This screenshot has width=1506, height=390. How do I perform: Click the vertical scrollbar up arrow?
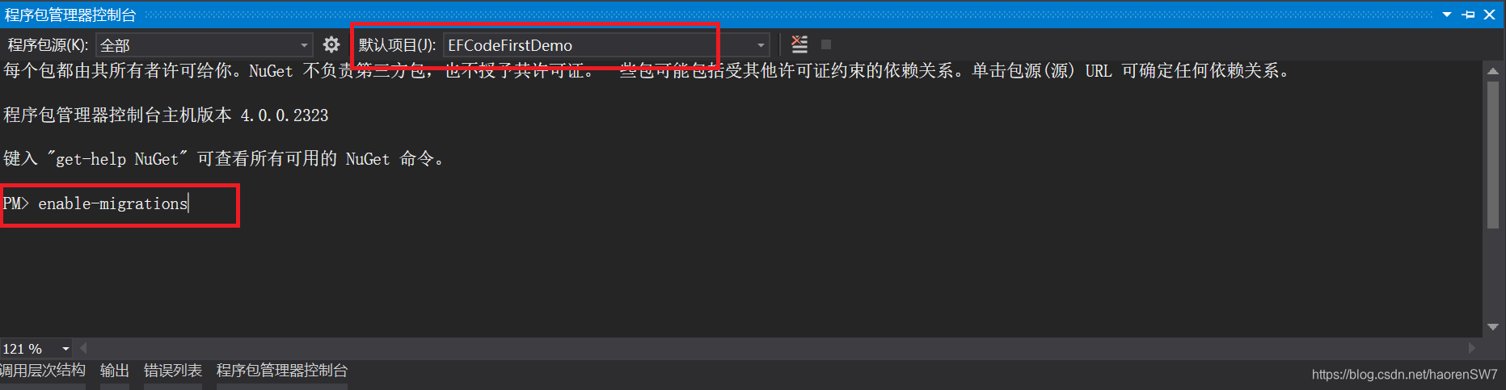pyautogui.click(x=1493, y=71)
